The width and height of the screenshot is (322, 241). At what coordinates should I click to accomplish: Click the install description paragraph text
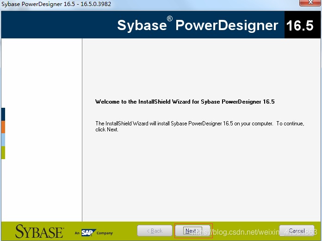click(x=199, y=126)
